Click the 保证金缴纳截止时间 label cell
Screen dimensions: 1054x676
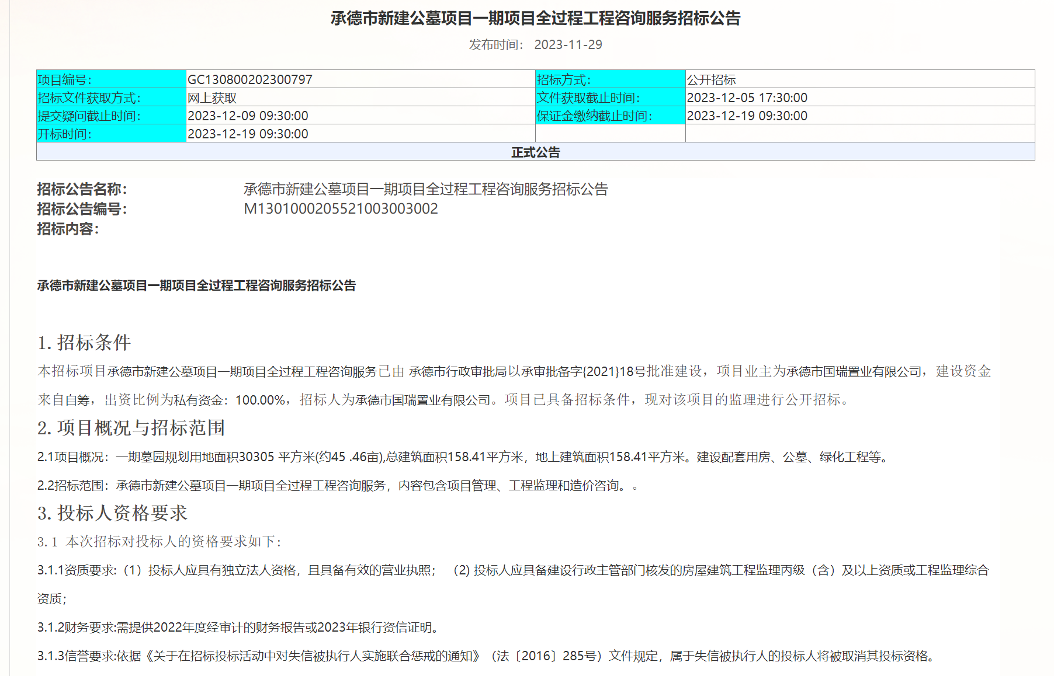coord(610,116)
